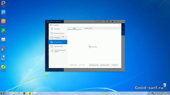Open the Recycle Bin on desktop
Screen dimensions: 170x95
click(165, 86)
